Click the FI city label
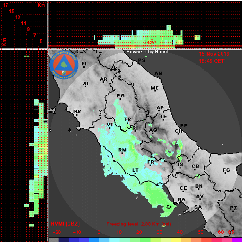Viewport: 242px width, 242px height. (x=84, y=64)
